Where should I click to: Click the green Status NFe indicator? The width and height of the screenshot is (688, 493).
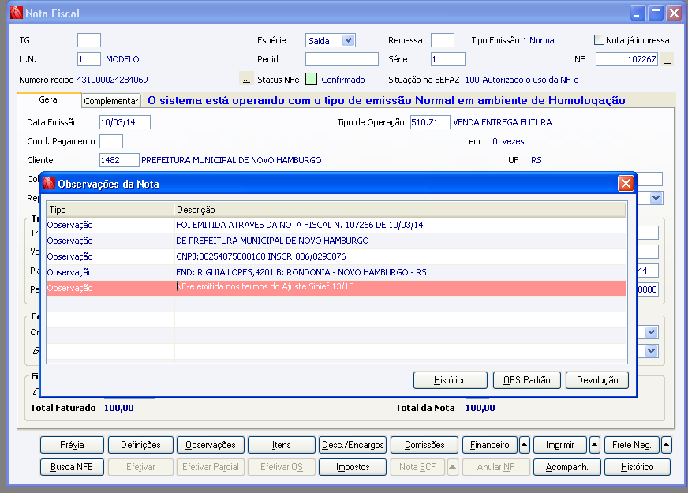point(311,80)
